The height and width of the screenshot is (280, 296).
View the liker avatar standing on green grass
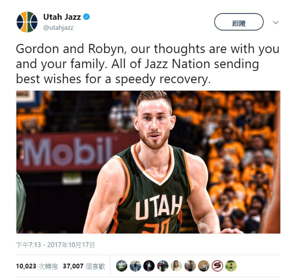tap(231, 266)
